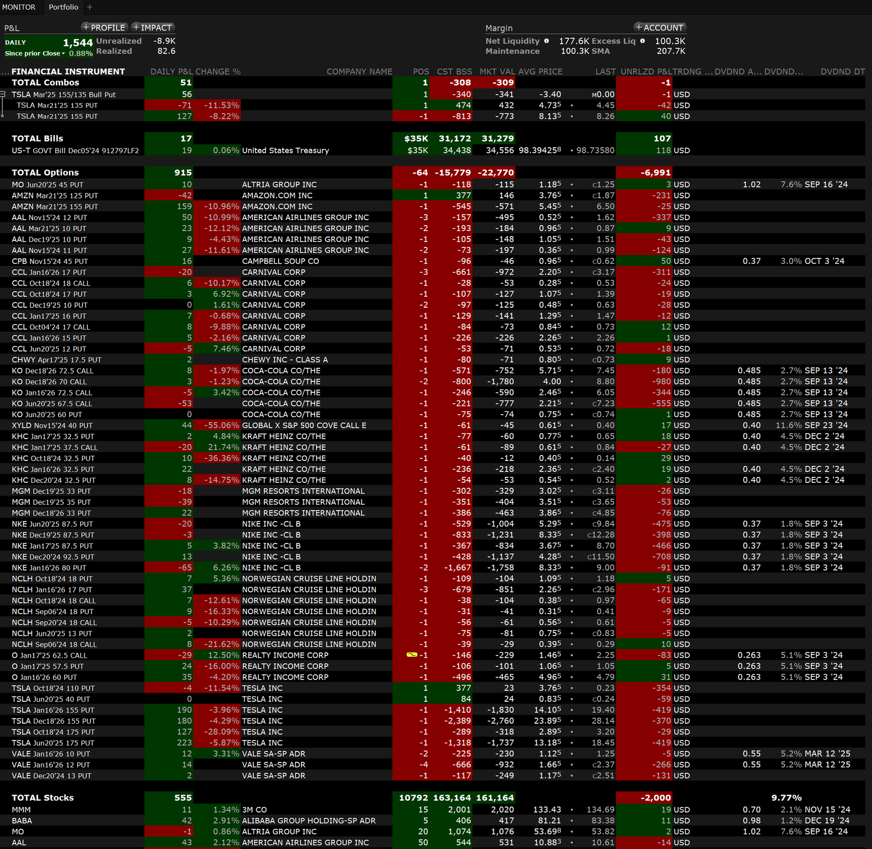Select the TOTAL Options group row
Screen dimensions: 872x849
(45, 172)
